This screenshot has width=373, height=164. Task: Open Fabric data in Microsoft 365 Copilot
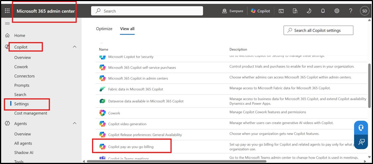136,89
